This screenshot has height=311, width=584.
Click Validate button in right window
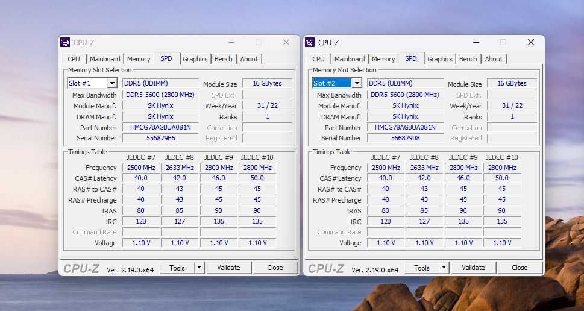click(x=473, y=268)
